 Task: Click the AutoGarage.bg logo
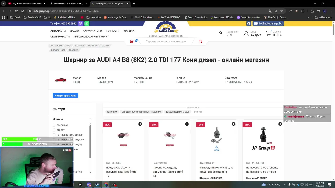166,27
